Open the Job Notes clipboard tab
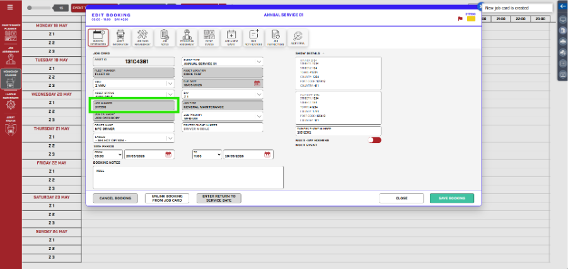568x269 pixels. (x=165, y=38)
